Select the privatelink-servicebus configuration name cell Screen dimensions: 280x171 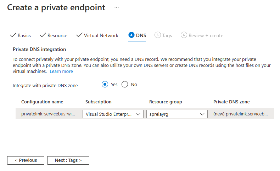pyautogui.click(x=48, y=114)
